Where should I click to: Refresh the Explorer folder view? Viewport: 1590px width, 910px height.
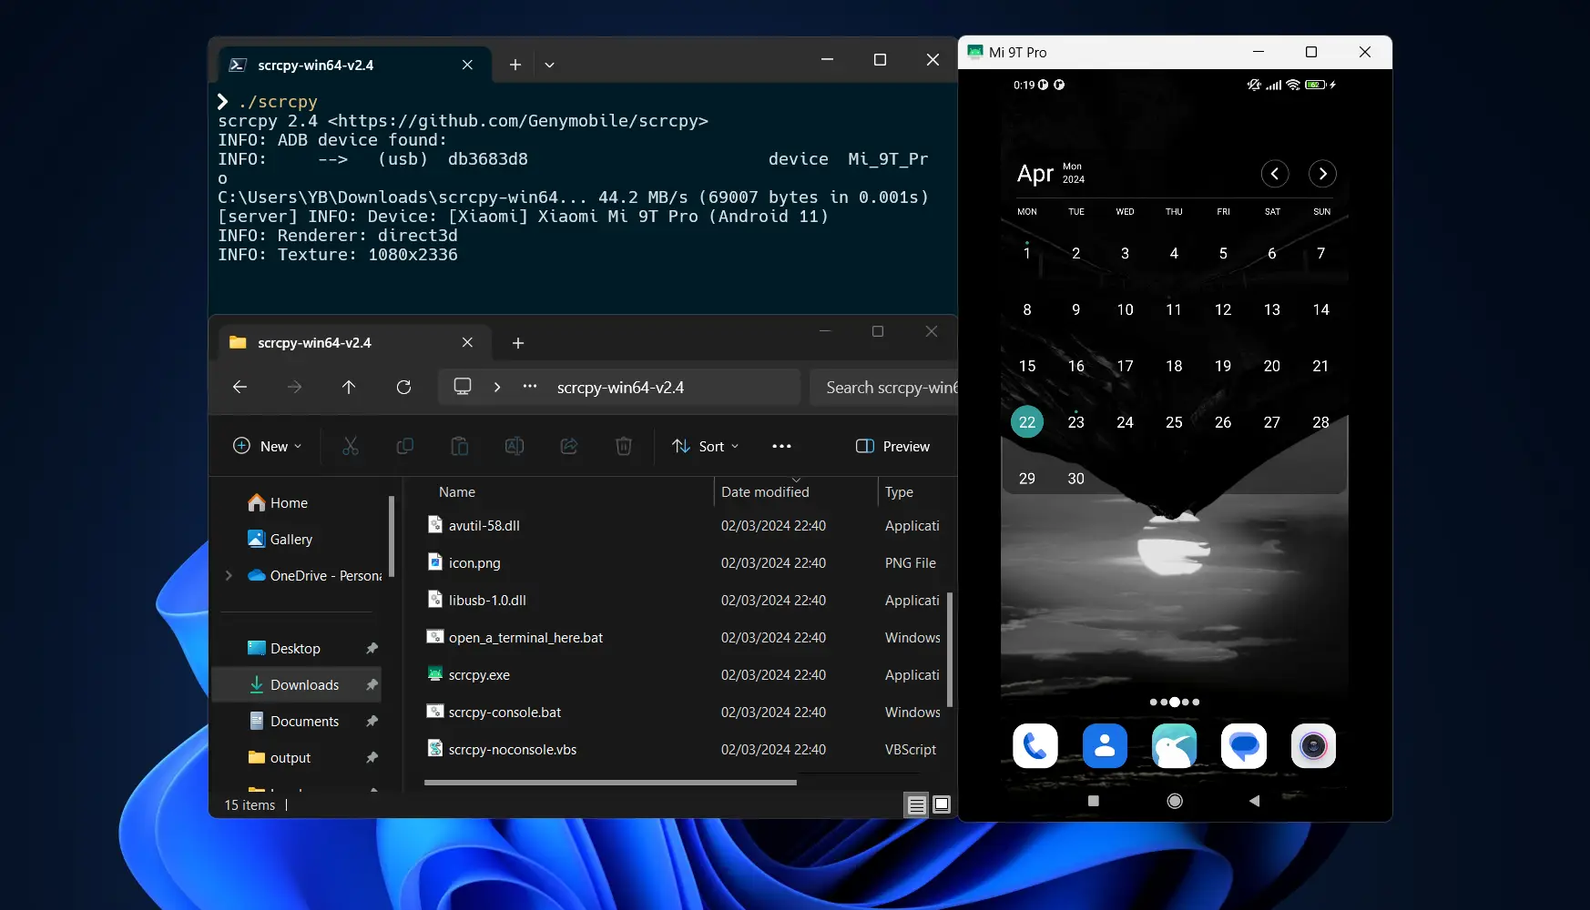click(x=403, y=387)
